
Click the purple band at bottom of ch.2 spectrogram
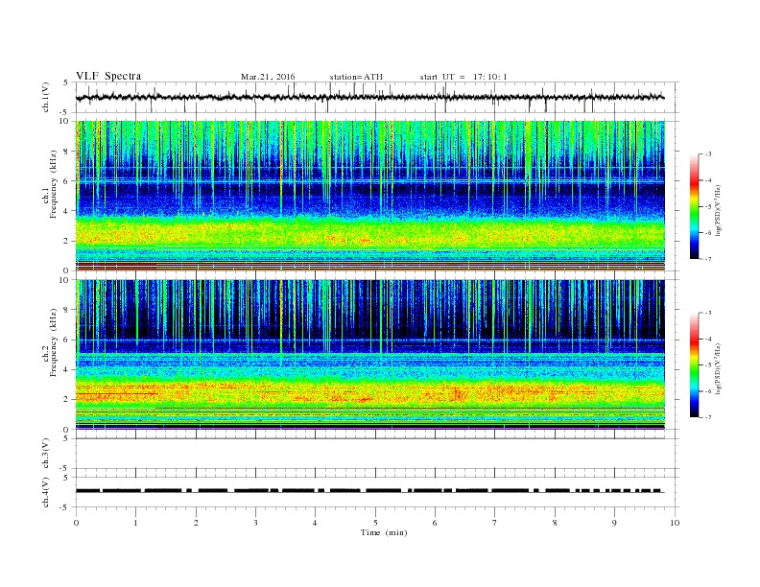[369, 428]
